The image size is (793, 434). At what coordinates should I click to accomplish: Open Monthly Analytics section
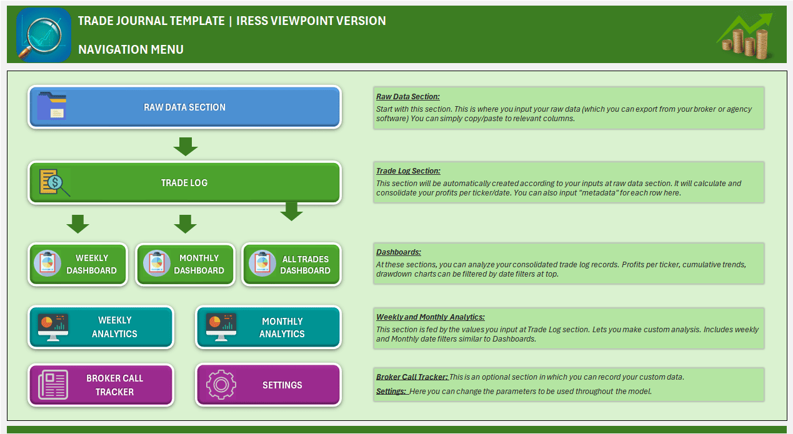[x=269, y=327]
